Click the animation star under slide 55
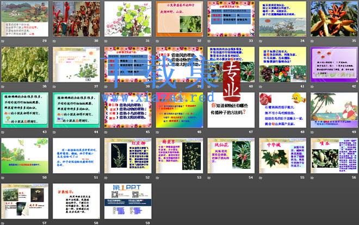This screenshot has width=359, height=225. [261, 178]
